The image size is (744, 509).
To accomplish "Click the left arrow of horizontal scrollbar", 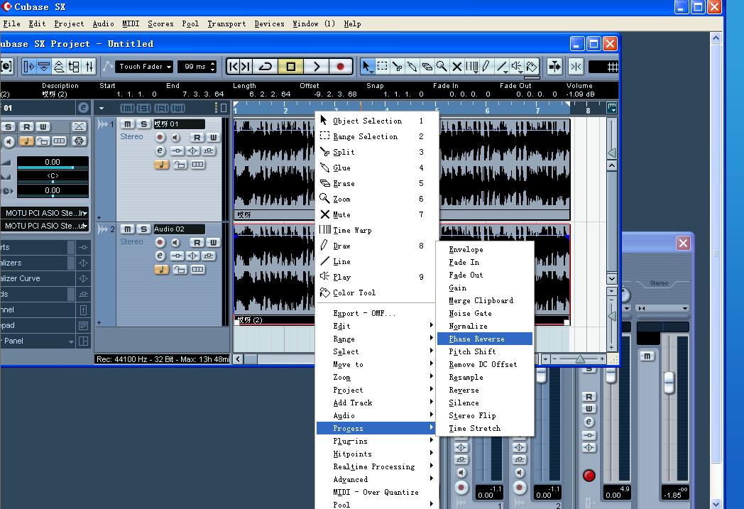I will [239, 359].
